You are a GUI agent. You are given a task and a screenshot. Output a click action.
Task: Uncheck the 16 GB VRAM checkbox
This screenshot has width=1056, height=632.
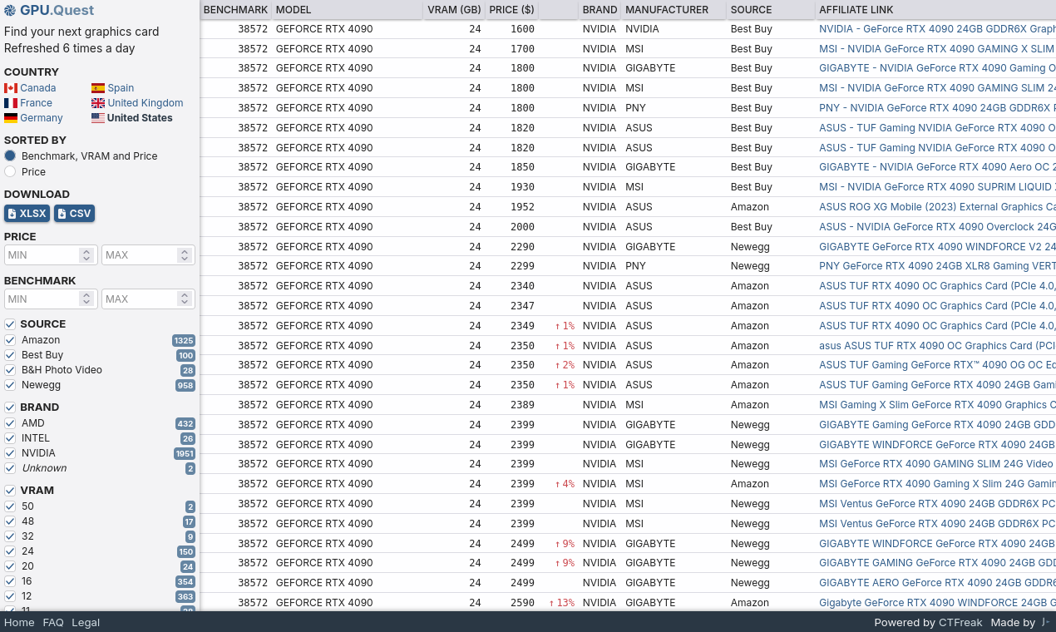[x=10, y=581]
